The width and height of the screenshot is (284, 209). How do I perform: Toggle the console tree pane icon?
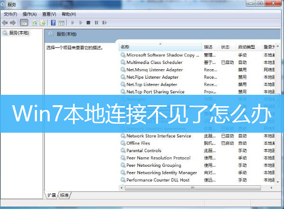point(24,22)
